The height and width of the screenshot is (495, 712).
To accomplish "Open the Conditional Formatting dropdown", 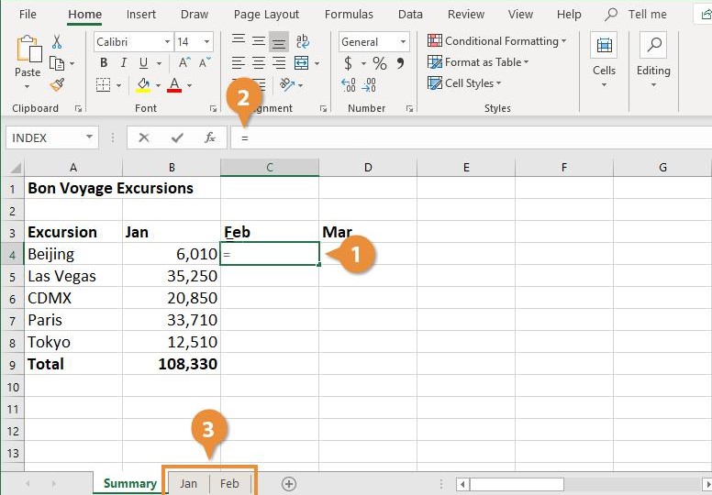I will (496, 41).
